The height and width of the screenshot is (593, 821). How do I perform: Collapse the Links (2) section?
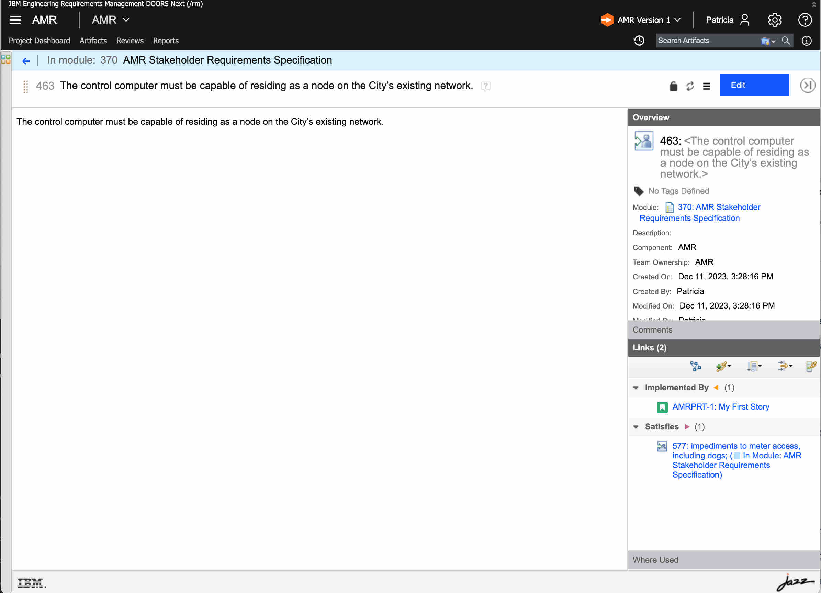point(724,348)
